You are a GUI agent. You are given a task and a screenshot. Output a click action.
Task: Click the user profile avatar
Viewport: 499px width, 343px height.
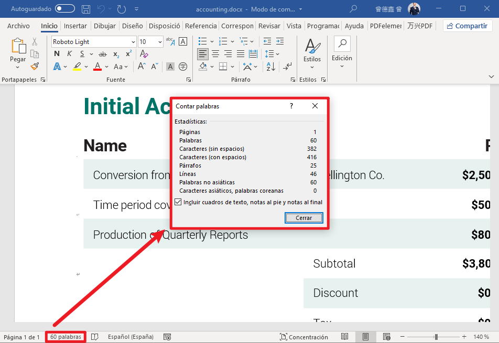[414, 8]
